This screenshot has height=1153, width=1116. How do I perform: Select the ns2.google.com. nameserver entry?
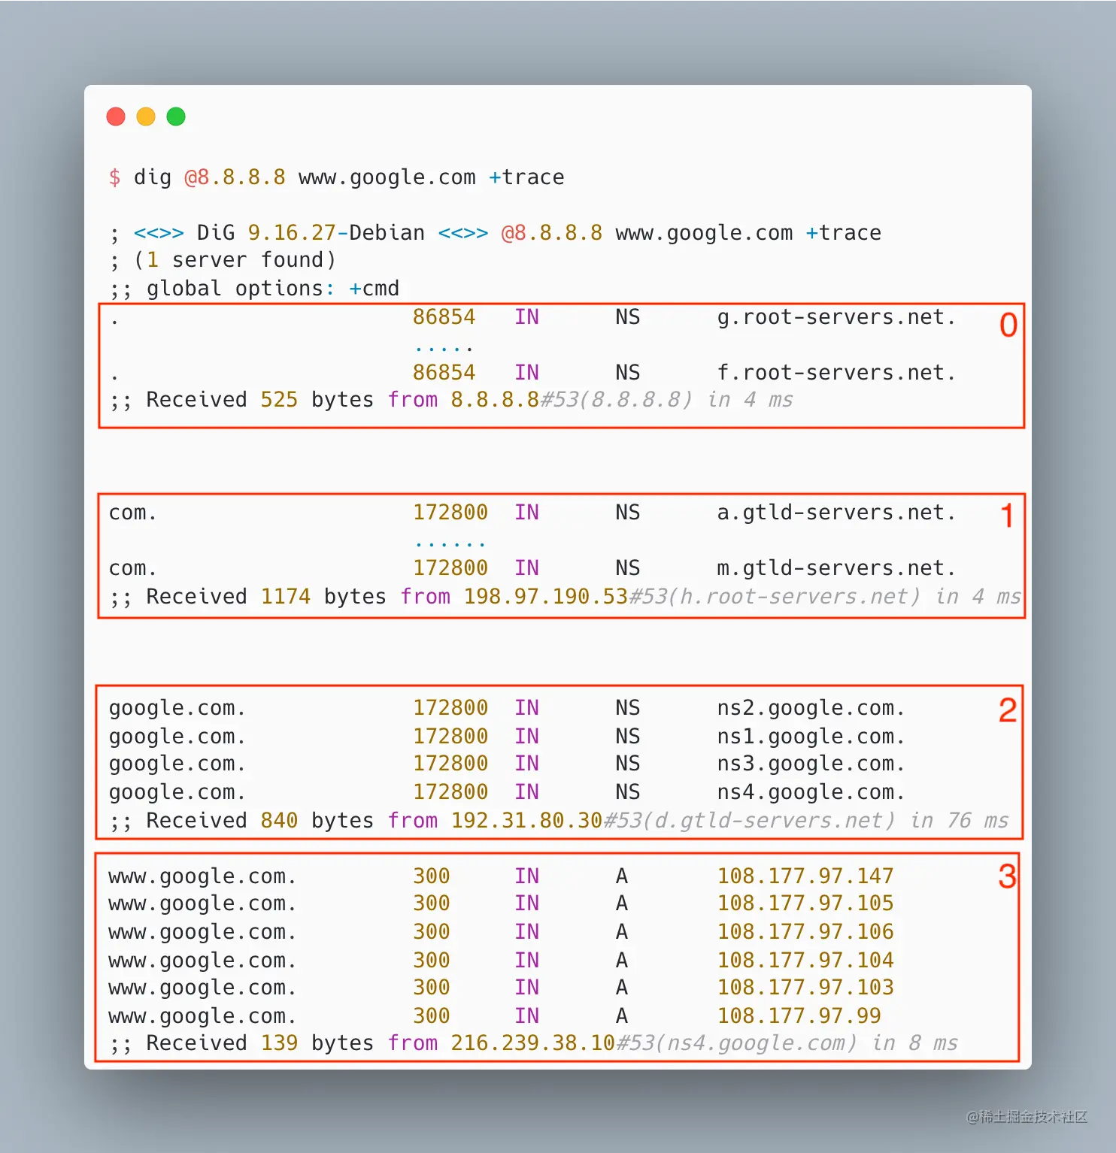[811, 707]
